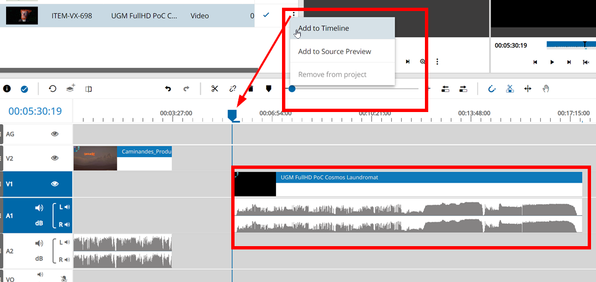Select the scissors cut tool in the timeline toolbar
Viewport: 596px width, 282px height.
(x=215, y=88)
